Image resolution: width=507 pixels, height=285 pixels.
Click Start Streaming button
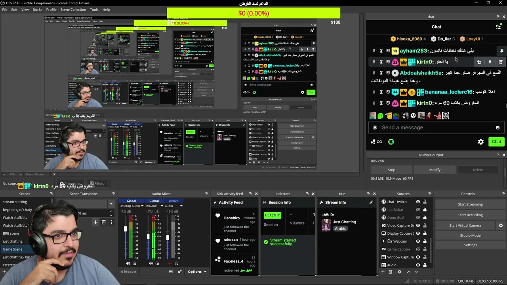tap(470, 205)
